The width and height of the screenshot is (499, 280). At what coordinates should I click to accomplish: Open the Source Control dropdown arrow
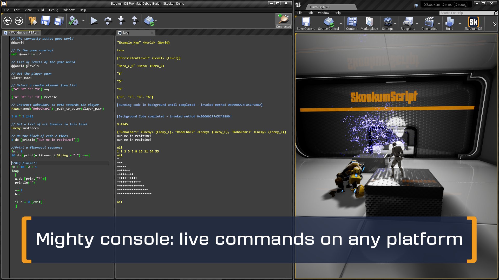341,24
